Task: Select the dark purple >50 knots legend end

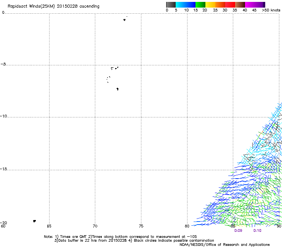Action: (264, 5)
